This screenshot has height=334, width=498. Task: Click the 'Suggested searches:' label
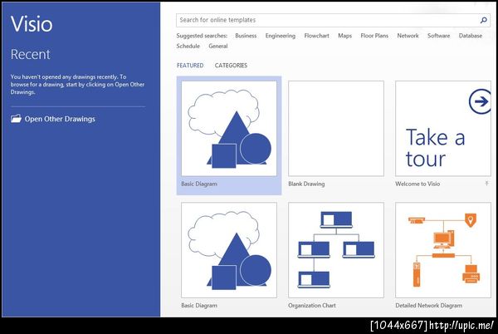pos(202,36)
